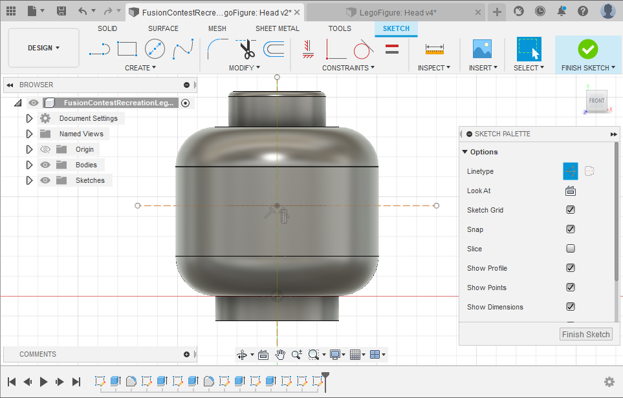Click the Insert Image icon
Image resolution: width=623 pixels, height=398 pixels.
point(483,49)
